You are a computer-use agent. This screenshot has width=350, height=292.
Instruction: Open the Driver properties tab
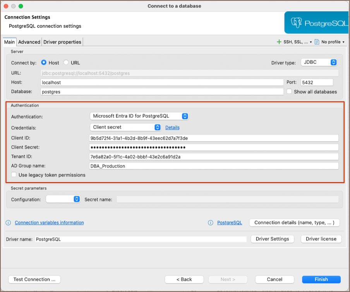pos(62,42)
